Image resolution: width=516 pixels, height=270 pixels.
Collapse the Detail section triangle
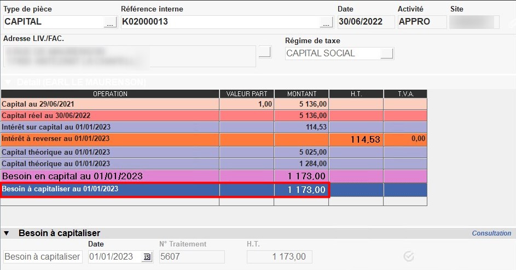8,82
